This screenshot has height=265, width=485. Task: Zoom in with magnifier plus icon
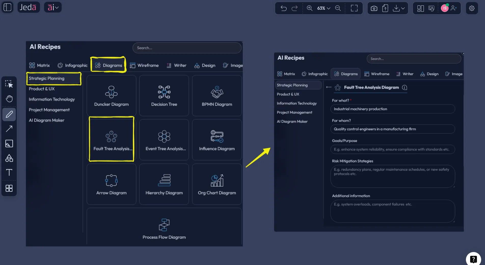click(309, 8)
